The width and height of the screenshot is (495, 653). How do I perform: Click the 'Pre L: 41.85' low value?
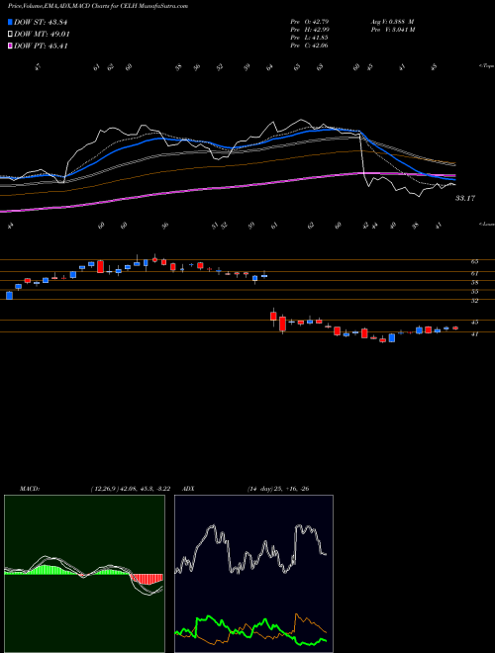pyautogui.click(x=310, y=38)
